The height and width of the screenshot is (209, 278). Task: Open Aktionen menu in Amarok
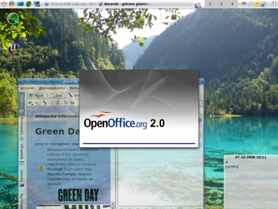click(27, 88)
